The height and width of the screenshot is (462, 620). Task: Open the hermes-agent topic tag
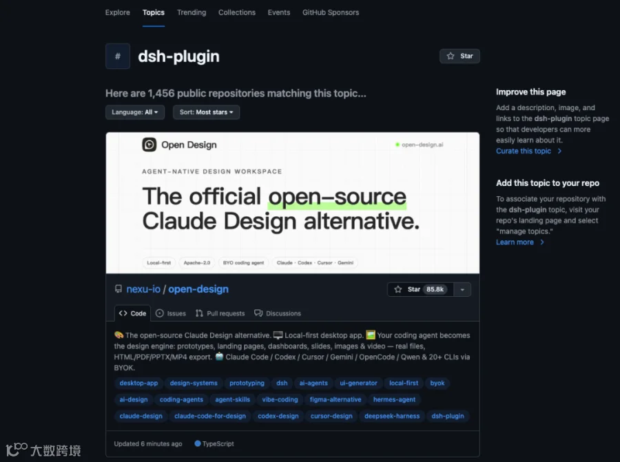pyautogui.click(x=394, y=399)
